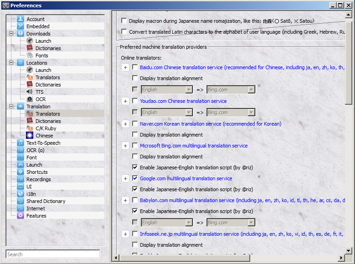
Task: Click the Shortcuts icon
Action: click(x=21, y=172)
